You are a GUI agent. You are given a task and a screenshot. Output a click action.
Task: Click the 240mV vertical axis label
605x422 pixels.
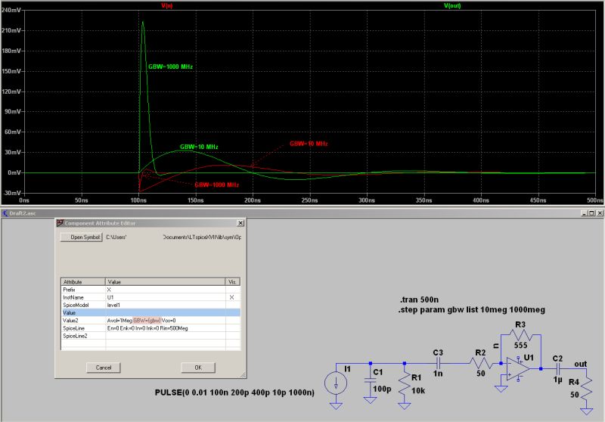pos(11,10)
